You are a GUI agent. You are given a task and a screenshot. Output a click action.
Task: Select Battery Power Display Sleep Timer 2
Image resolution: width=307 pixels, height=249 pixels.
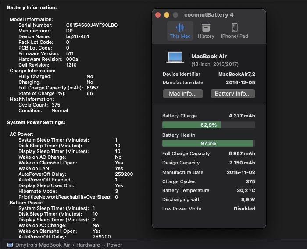[94, 220]
